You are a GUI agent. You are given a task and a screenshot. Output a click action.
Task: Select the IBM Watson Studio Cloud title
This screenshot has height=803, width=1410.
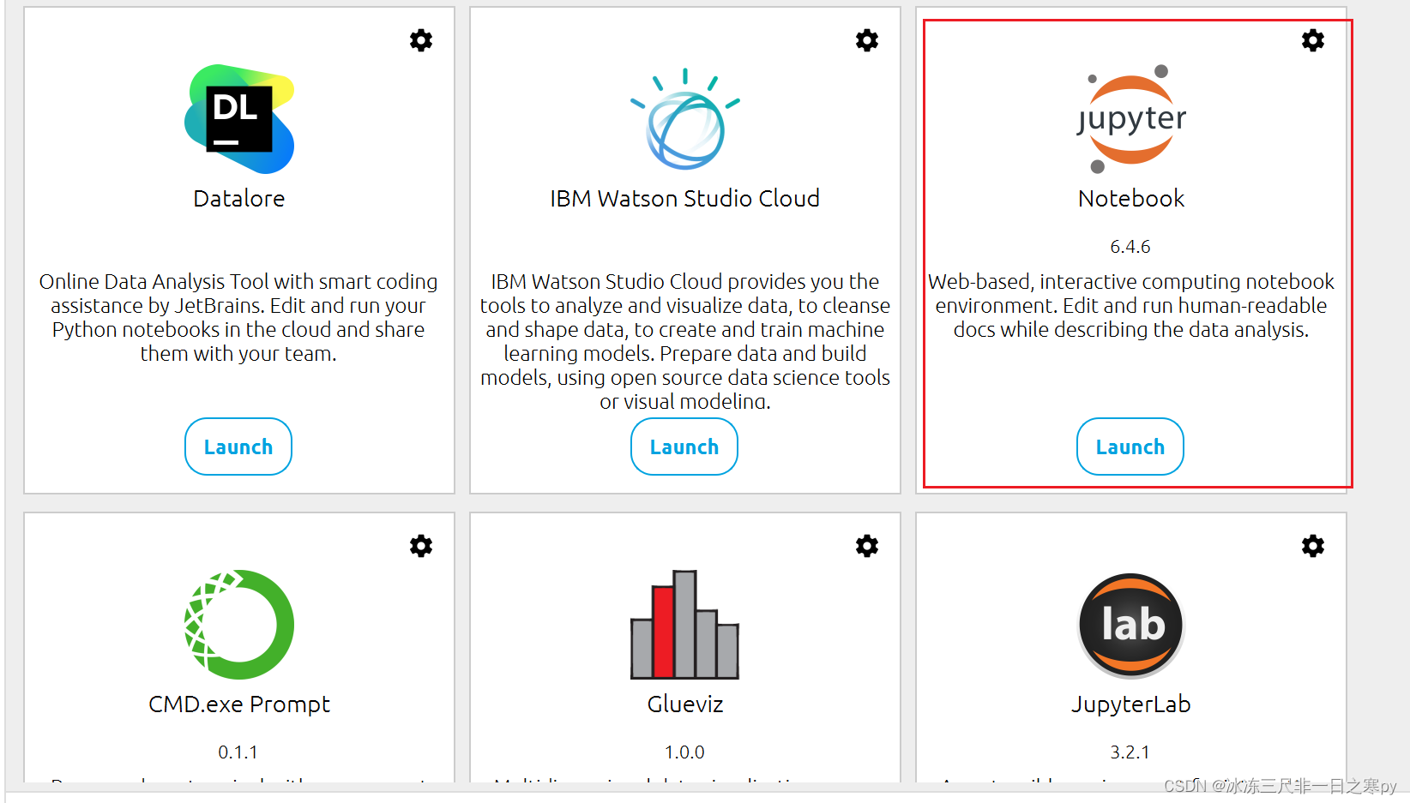[x=685, y=199]
